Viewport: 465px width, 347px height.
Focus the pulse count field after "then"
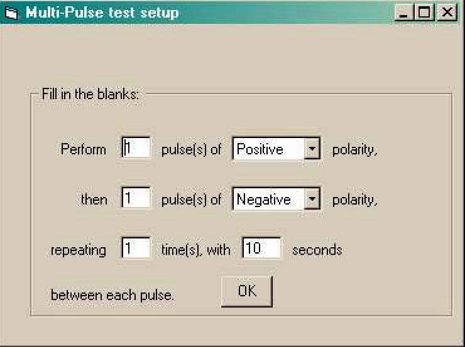[136, 200]
